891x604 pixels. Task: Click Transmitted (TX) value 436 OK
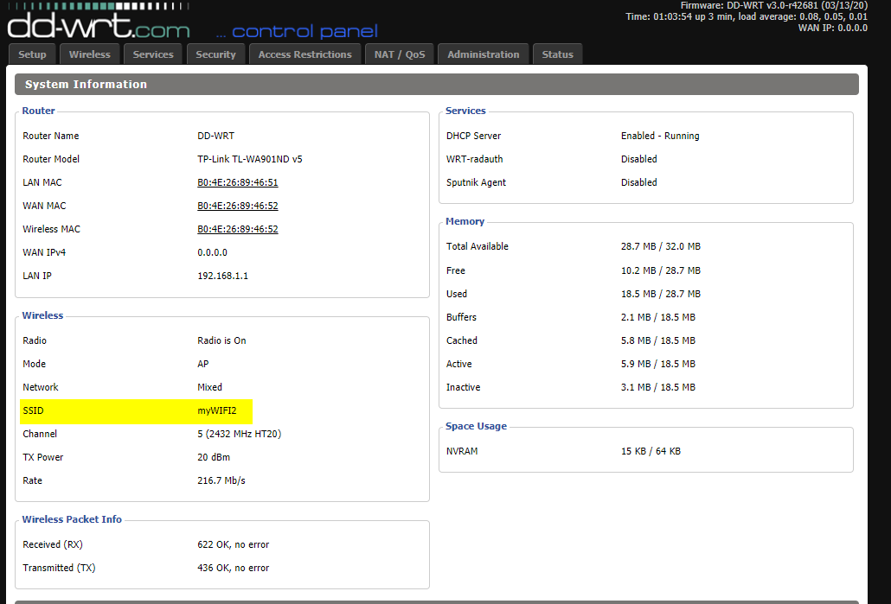tap(233, 567)
